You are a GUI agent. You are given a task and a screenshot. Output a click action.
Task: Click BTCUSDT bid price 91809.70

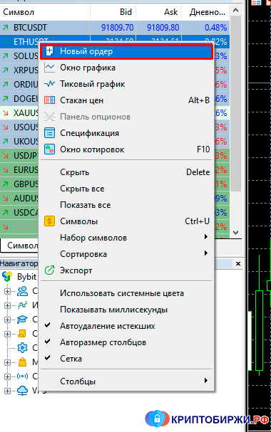click(x=117, y=28)
